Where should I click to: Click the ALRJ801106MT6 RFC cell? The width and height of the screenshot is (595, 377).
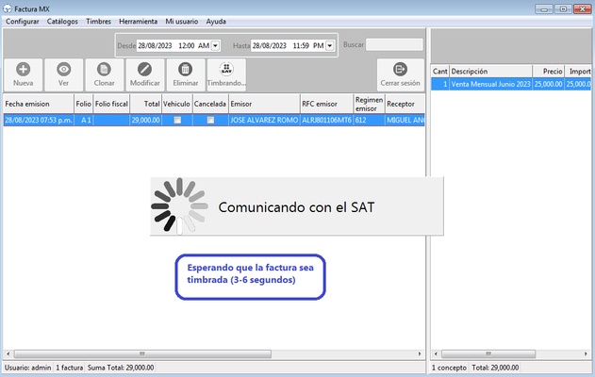pos(326,121)
